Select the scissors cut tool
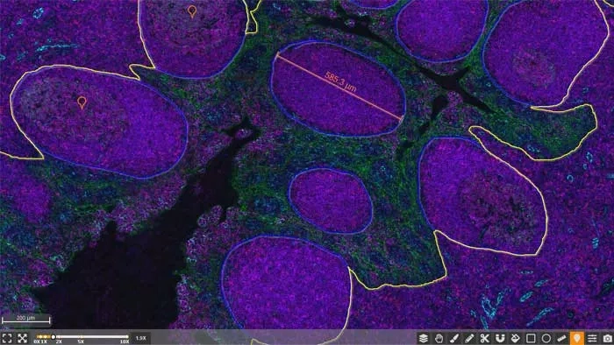 pos(485,338)
